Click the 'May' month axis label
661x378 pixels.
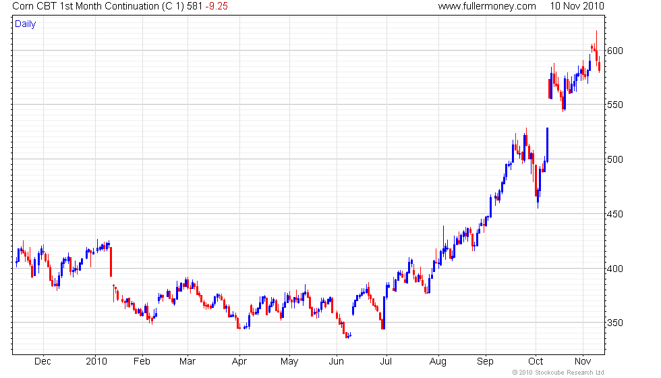(289, 362)
